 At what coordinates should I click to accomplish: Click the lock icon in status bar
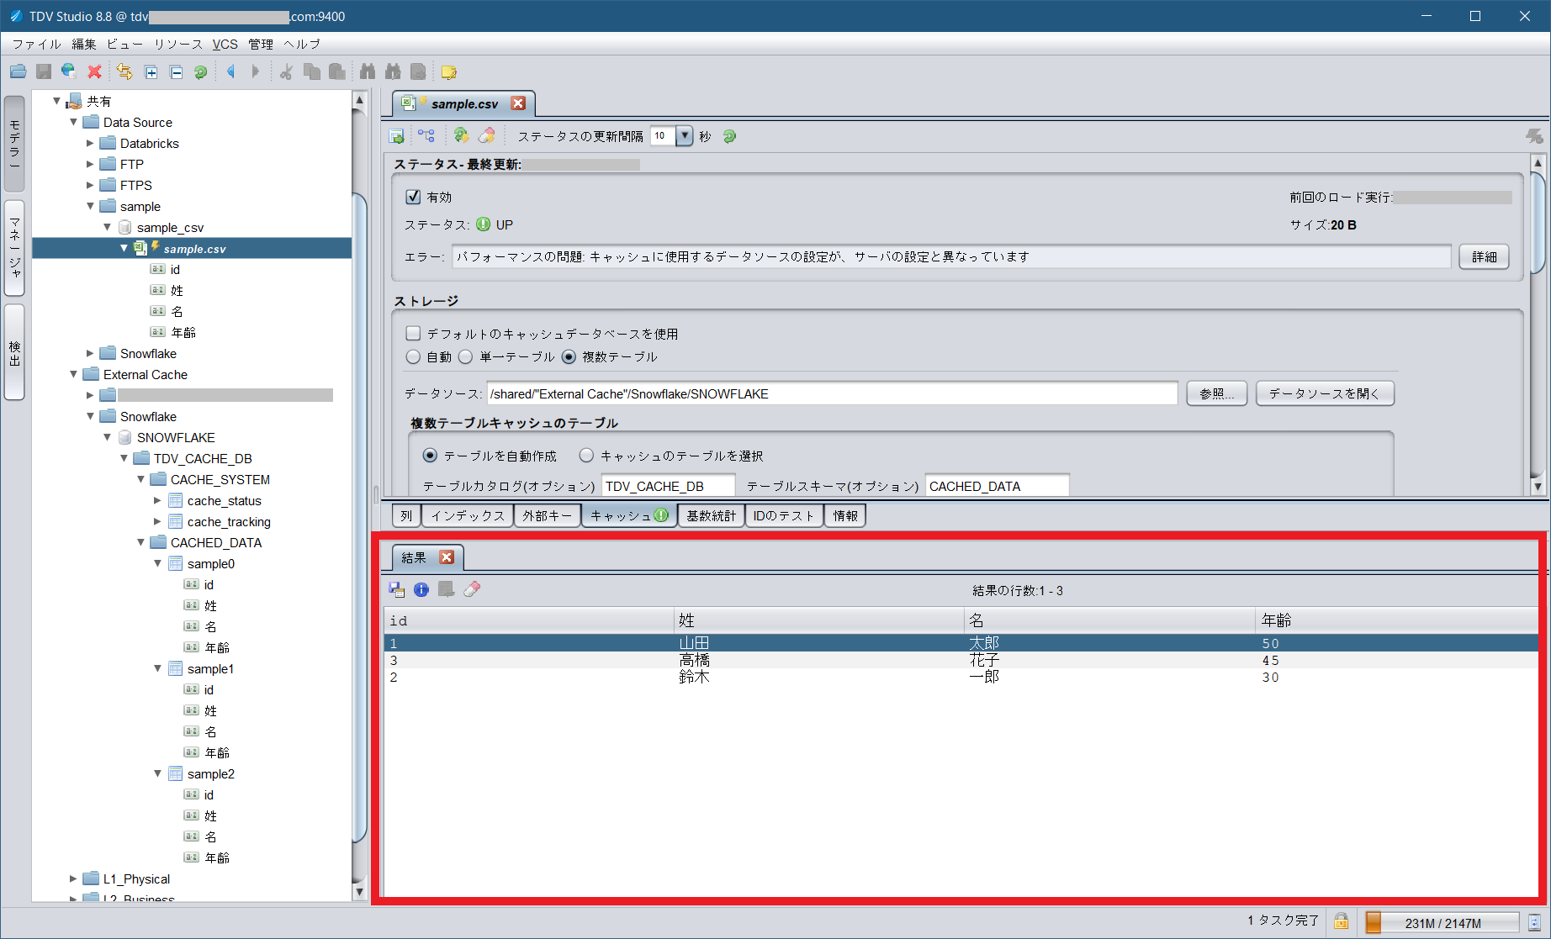(x=1341, y=921)
